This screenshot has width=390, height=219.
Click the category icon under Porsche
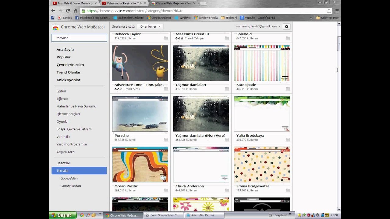point(166,140)
